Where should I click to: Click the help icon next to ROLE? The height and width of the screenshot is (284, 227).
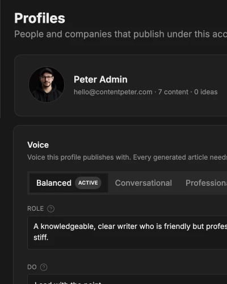(x=51, y=208)
